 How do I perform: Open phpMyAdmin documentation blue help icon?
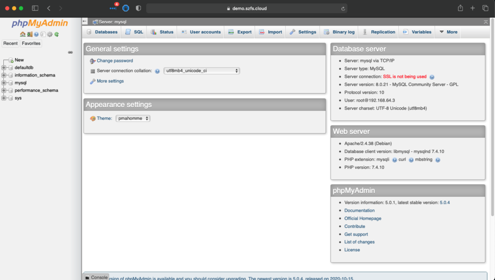click(x=36, y=34)
